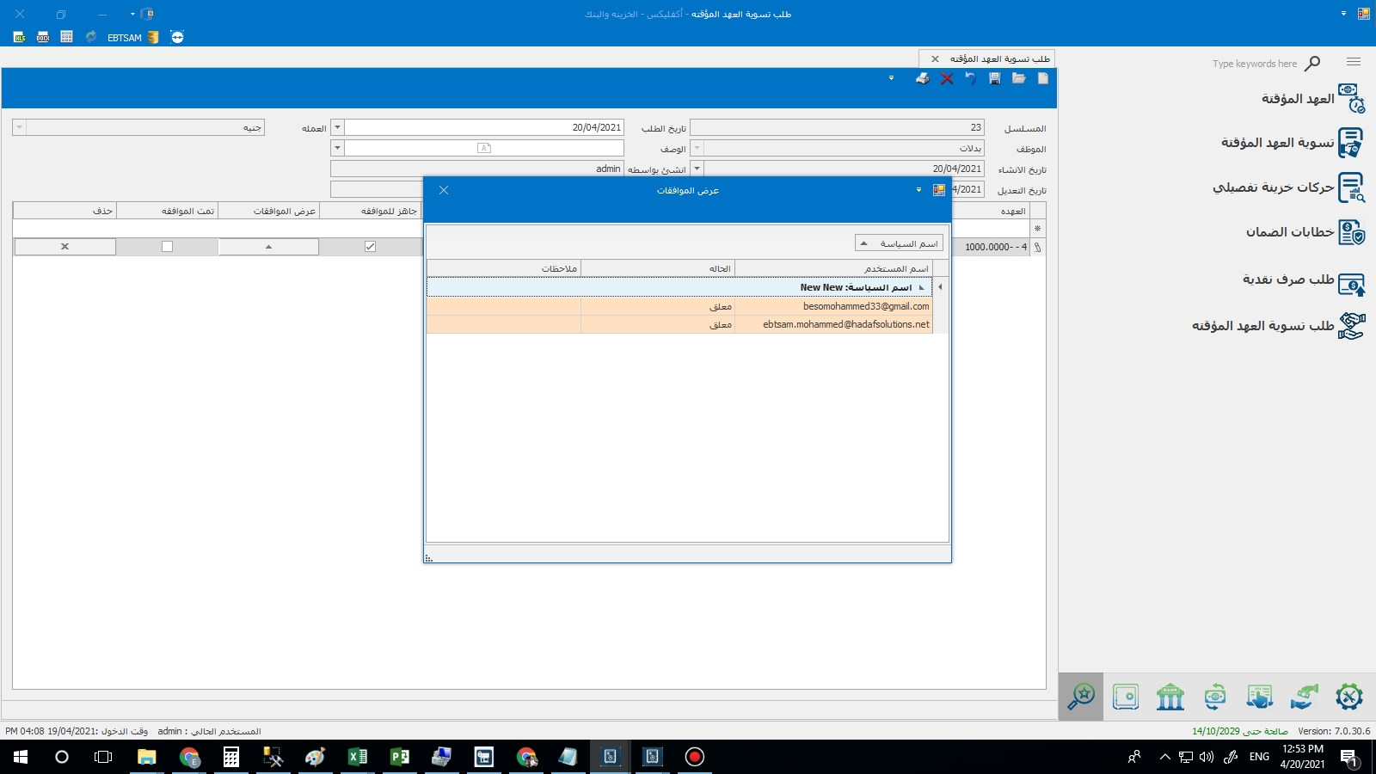Viewport: 1376px width, 774px height.
Task: Click the blue undo arrow icon
Action: 971,78
